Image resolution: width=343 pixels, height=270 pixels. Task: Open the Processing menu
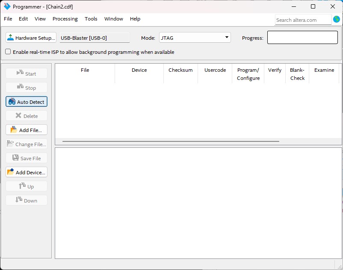(65, 19)
